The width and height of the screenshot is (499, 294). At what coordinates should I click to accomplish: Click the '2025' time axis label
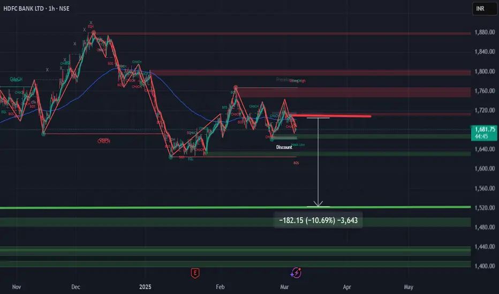coord(145,287)
